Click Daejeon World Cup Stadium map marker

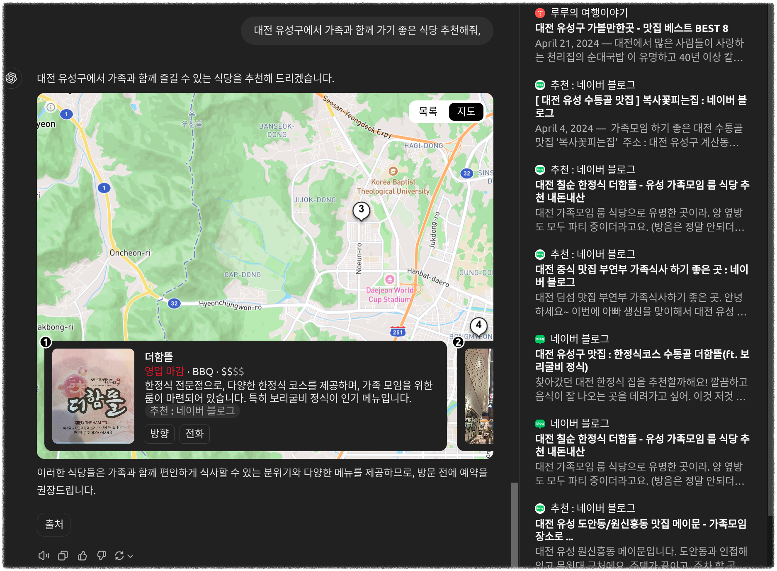389,279
